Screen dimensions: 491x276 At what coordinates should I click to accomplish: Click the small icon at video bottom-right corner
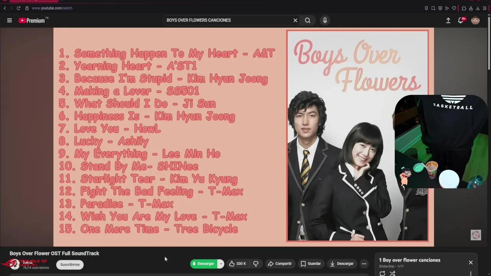pos(476,235)
